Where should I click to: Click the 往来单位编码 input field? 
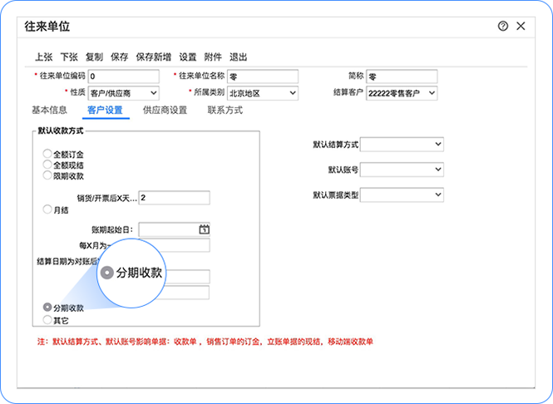[x=123, y=76]
